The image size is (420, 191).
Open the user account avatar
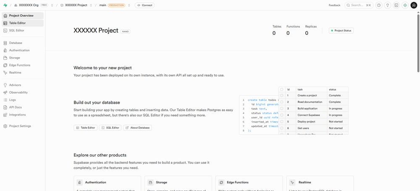pyautogui.click(x=414, y=5)
